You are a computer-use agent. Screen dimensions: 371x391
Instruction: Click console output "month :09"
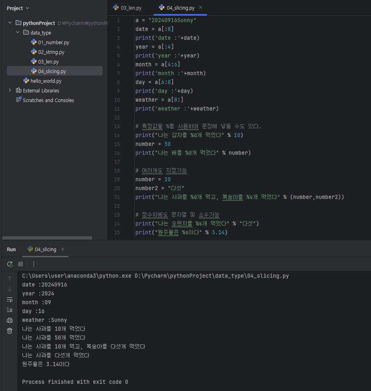(37, 303)
